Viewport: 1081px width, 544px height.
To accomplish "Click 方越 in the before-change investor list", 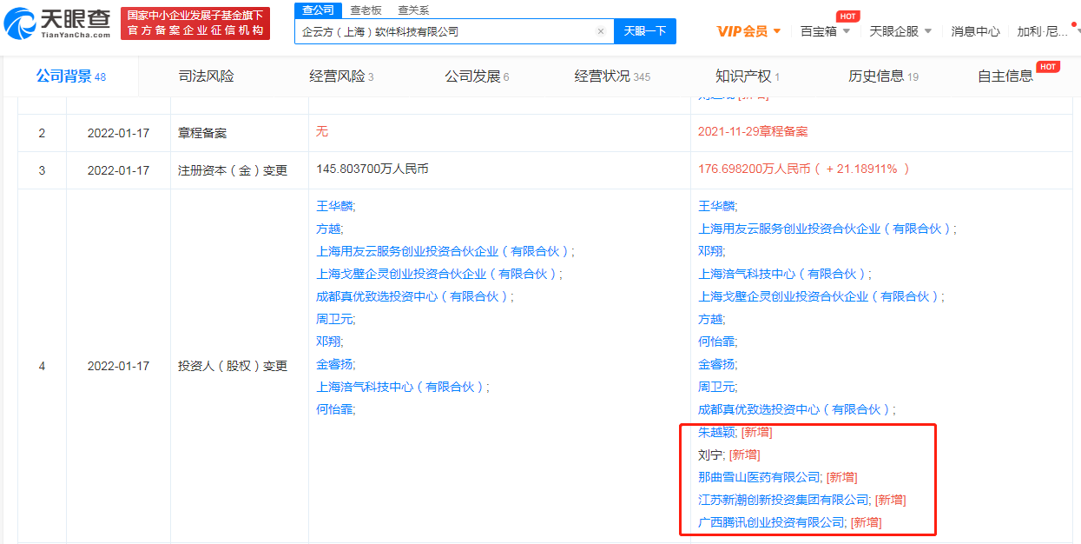I will tap(329, 229).
